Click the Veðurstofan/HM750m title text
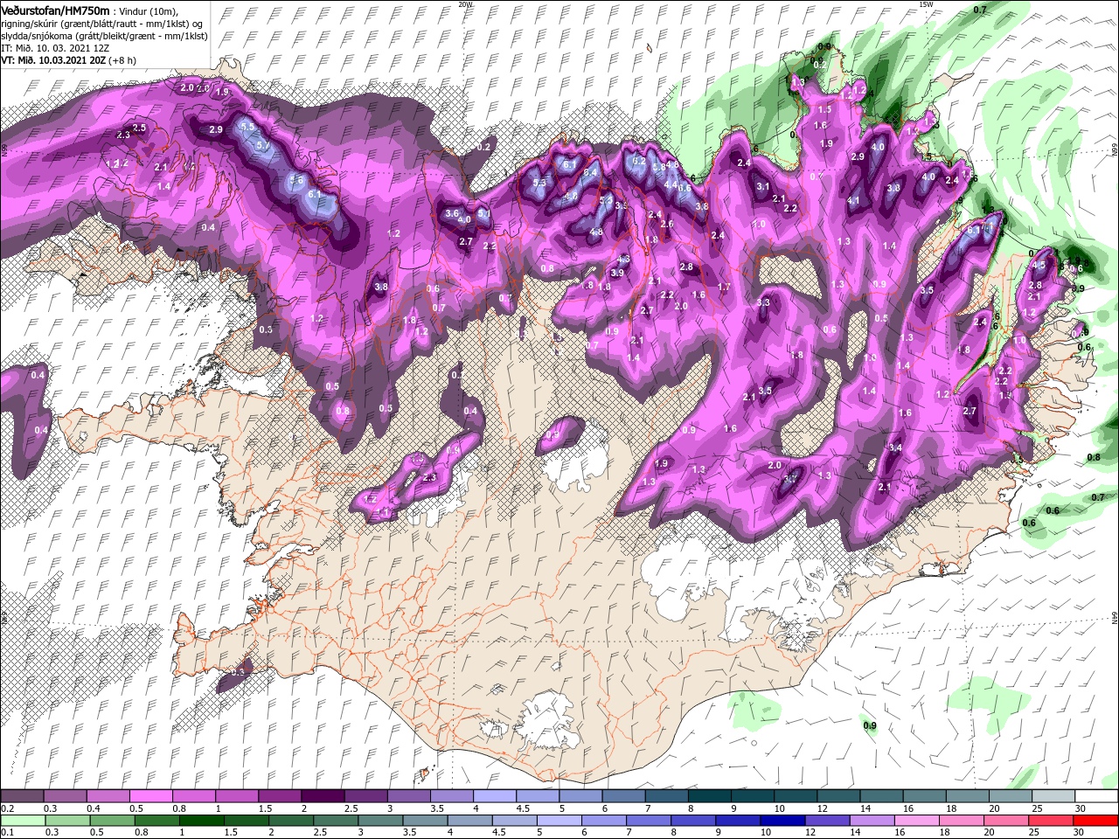The image size is (1119, 839). [x=55, y=10]
